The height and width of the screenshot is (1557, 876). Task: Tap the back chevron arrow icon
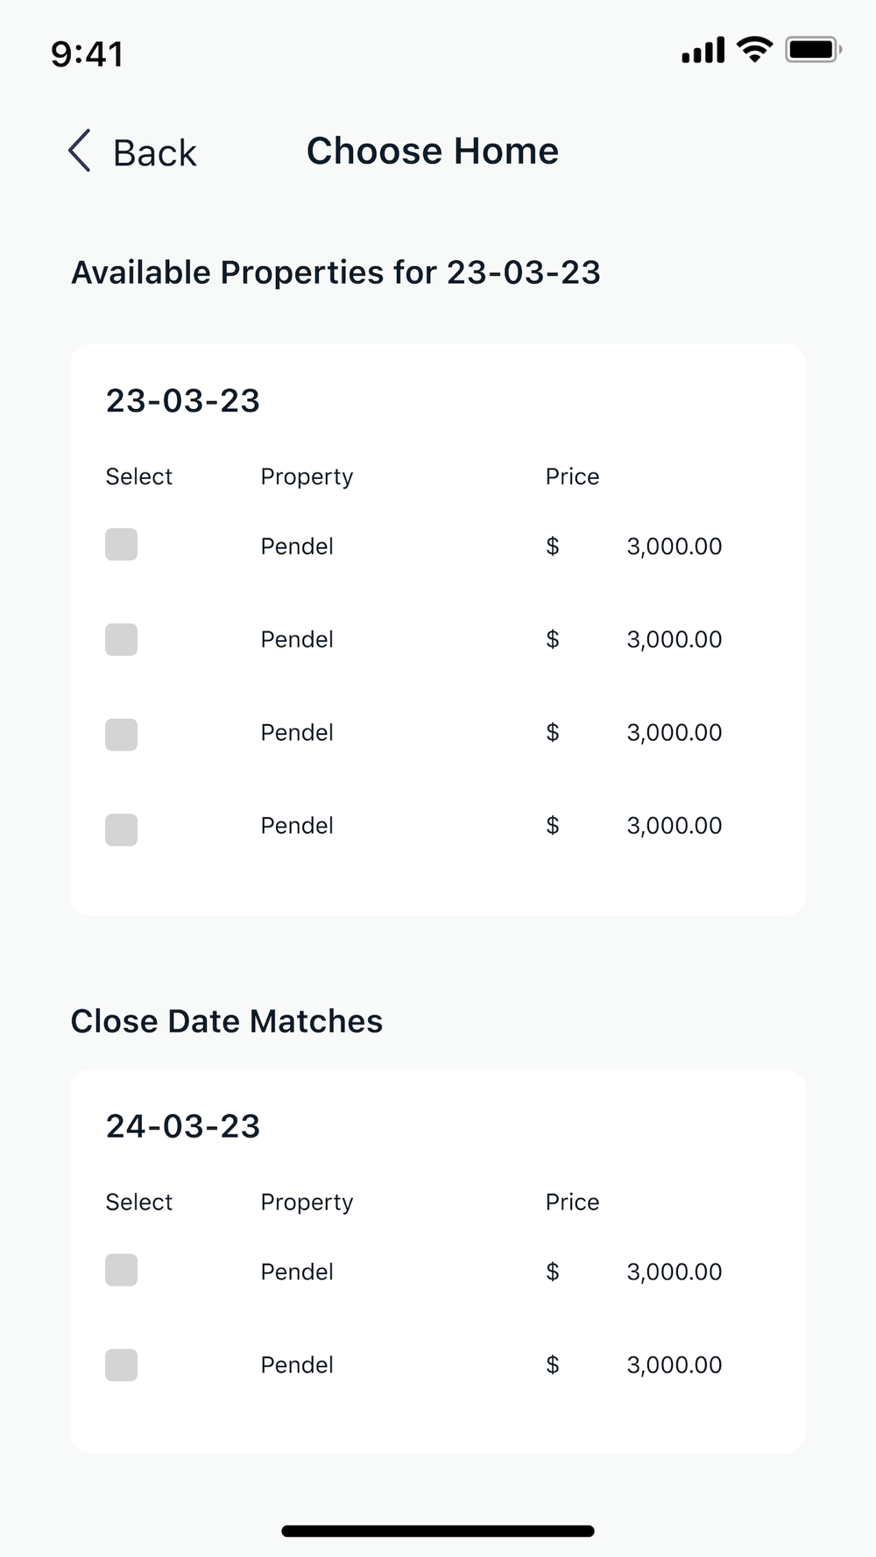pos(80,151)
